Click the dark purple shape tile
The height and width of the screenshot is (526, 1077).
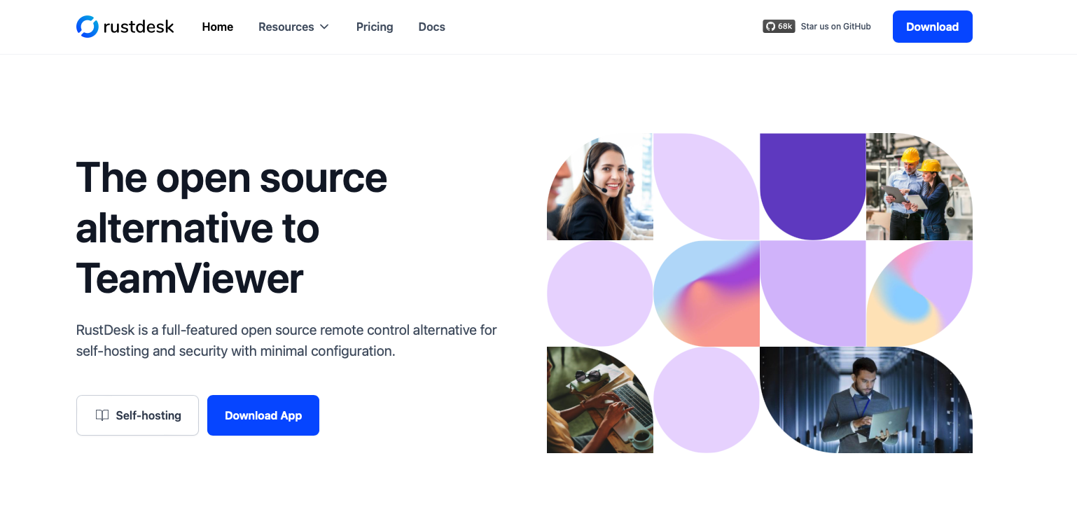pyautogui.click(x=813, y=187)
